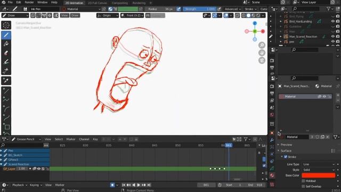This screenshot has height=192, width=341.
Task: Click the End frame 918 field
Action: tap(256, 185)
